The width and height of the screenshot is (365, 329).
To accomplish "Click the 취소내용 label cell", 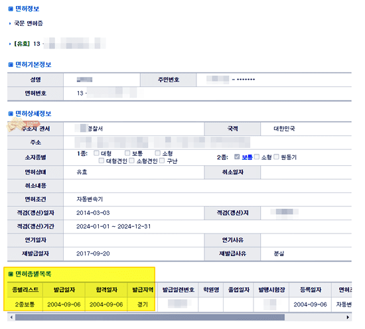I will tap(35, 186).
